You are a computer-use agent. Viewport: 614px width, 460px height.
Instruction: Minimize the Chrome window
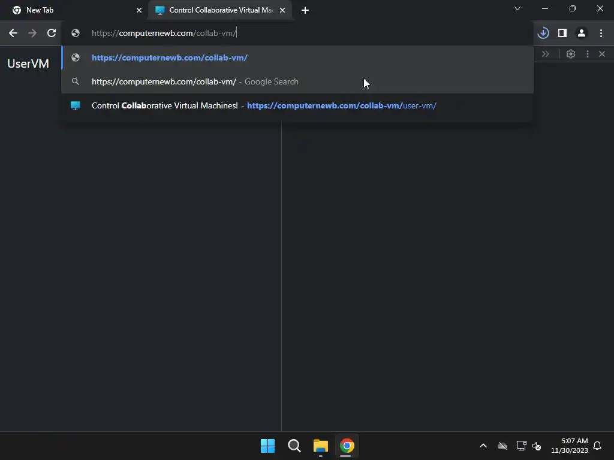tap(544, 8)
